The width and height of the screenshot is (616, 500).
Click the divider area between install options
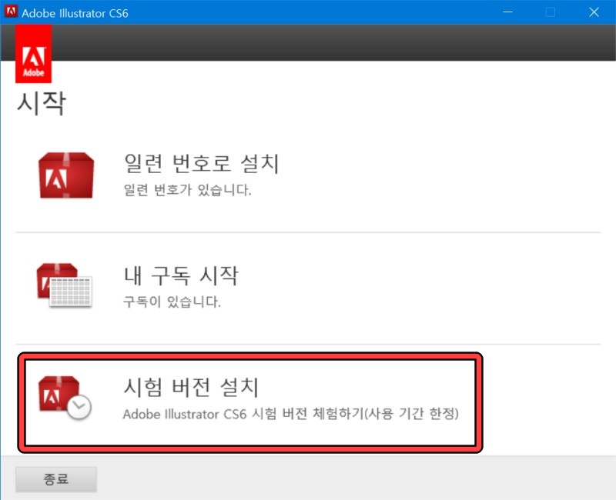(308, 231)
